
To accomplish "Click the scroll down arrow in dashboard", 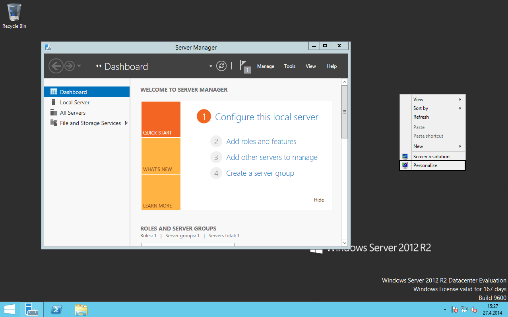I will click(344, 243).
